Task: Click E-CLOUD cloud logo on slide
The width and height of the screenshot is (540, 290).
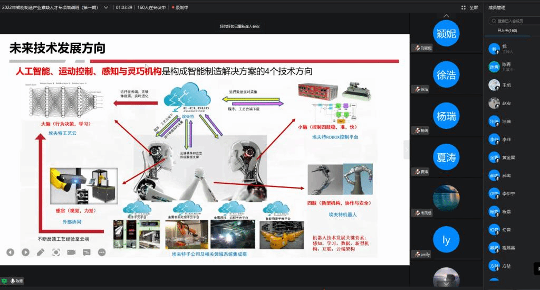Action: tap(187, 98)
